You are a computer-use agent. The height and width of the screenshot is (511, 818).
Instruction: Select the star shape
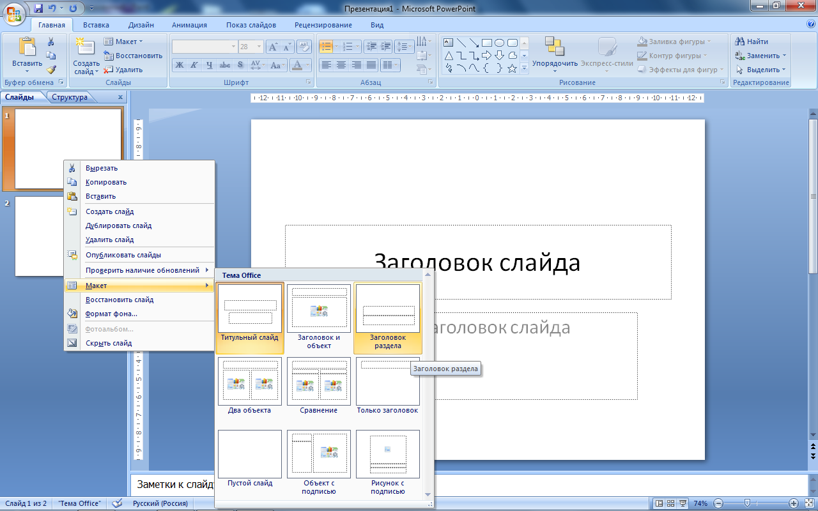click(512, 68)
